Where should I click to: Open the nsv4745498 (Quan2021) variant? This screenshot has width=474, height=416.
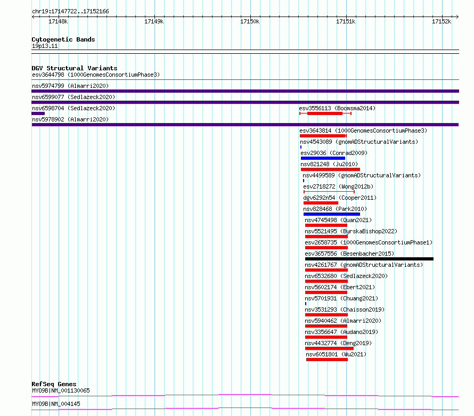click(x=338, y=220)
